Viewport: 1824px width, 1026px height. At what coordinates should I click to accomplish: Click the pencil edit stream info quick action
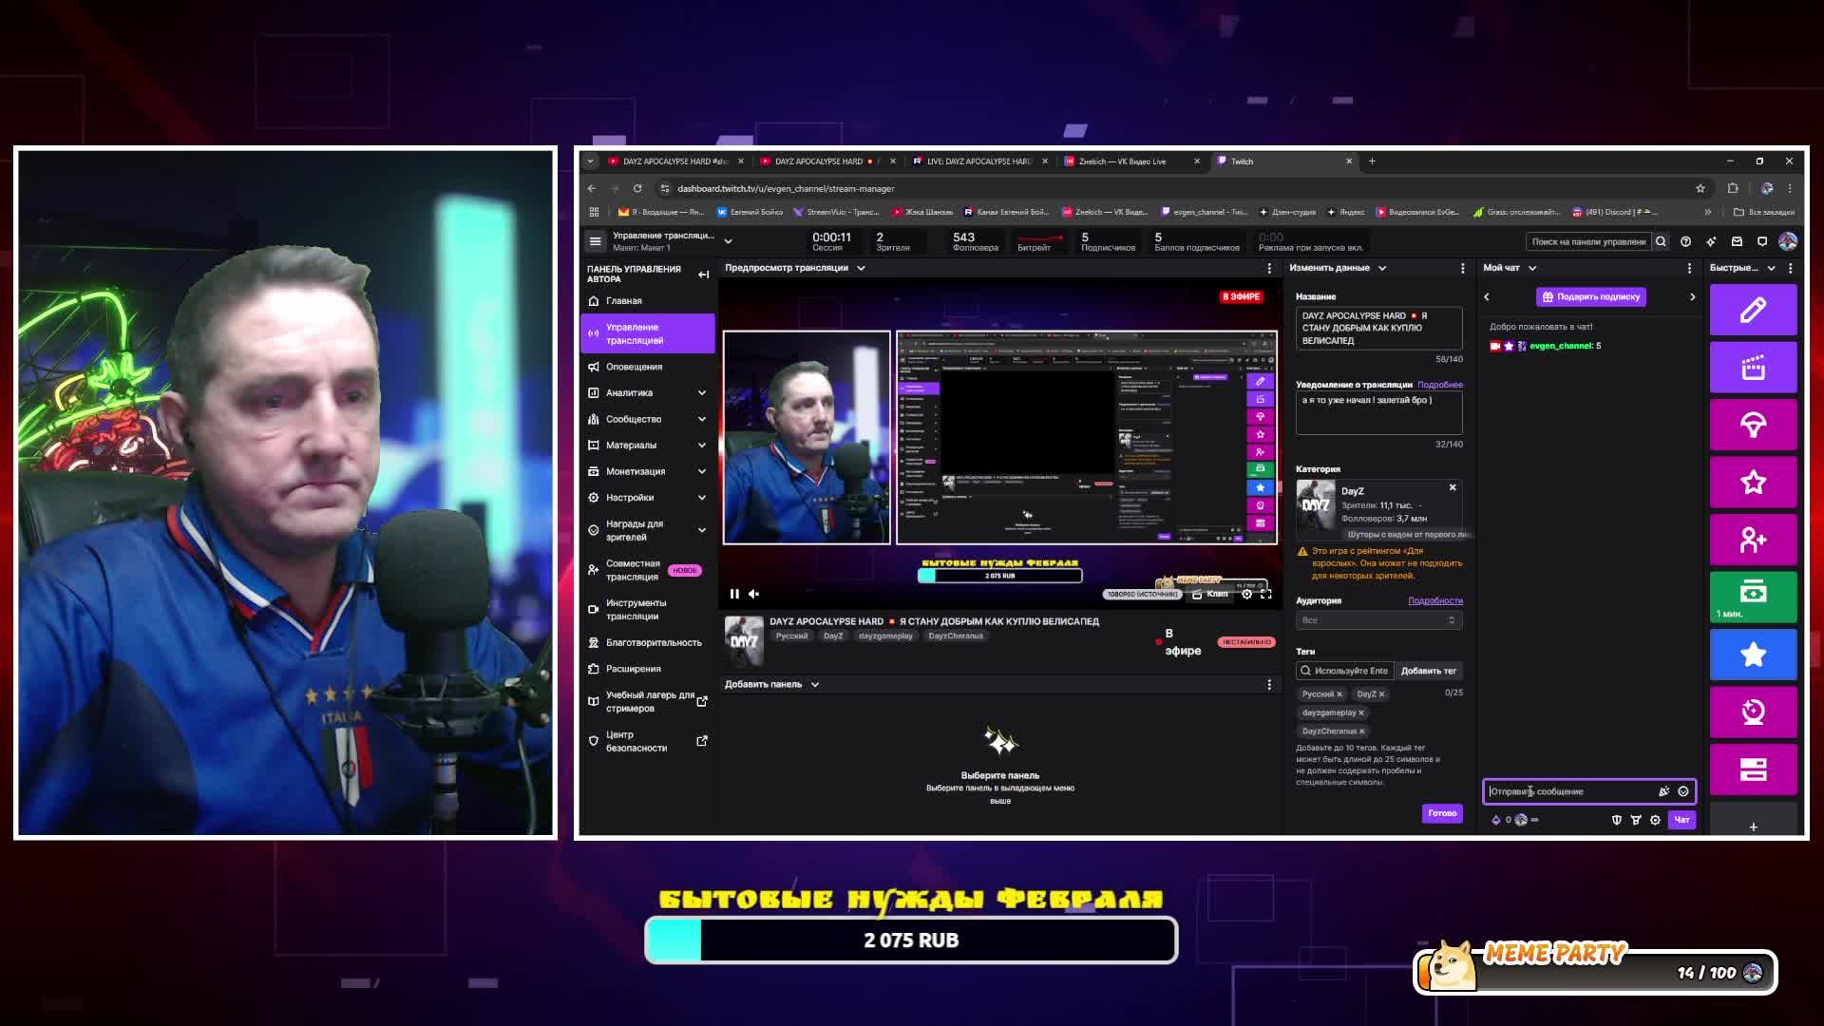[x=1753, y=310]
